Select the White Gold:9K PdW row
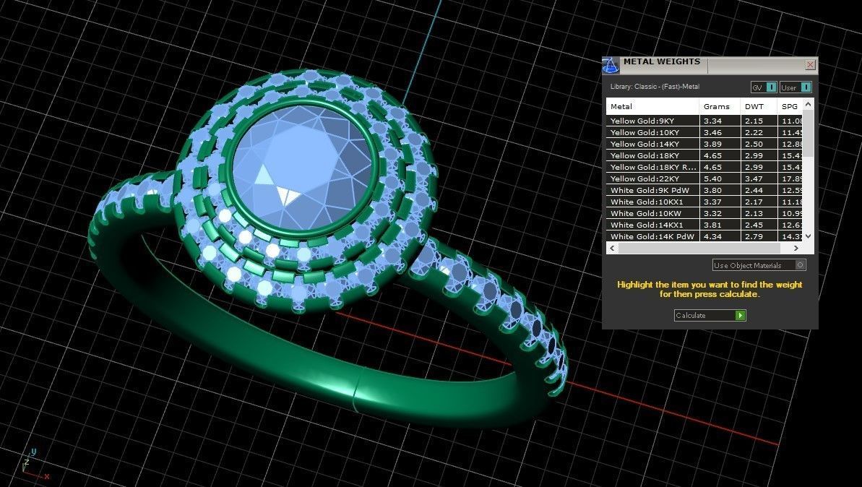This screenshot has width=862, height=487. (704, 190)
